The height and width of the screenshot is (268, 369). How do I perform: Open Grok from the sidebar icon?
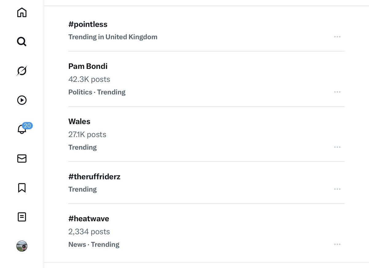tap(22, 71)
